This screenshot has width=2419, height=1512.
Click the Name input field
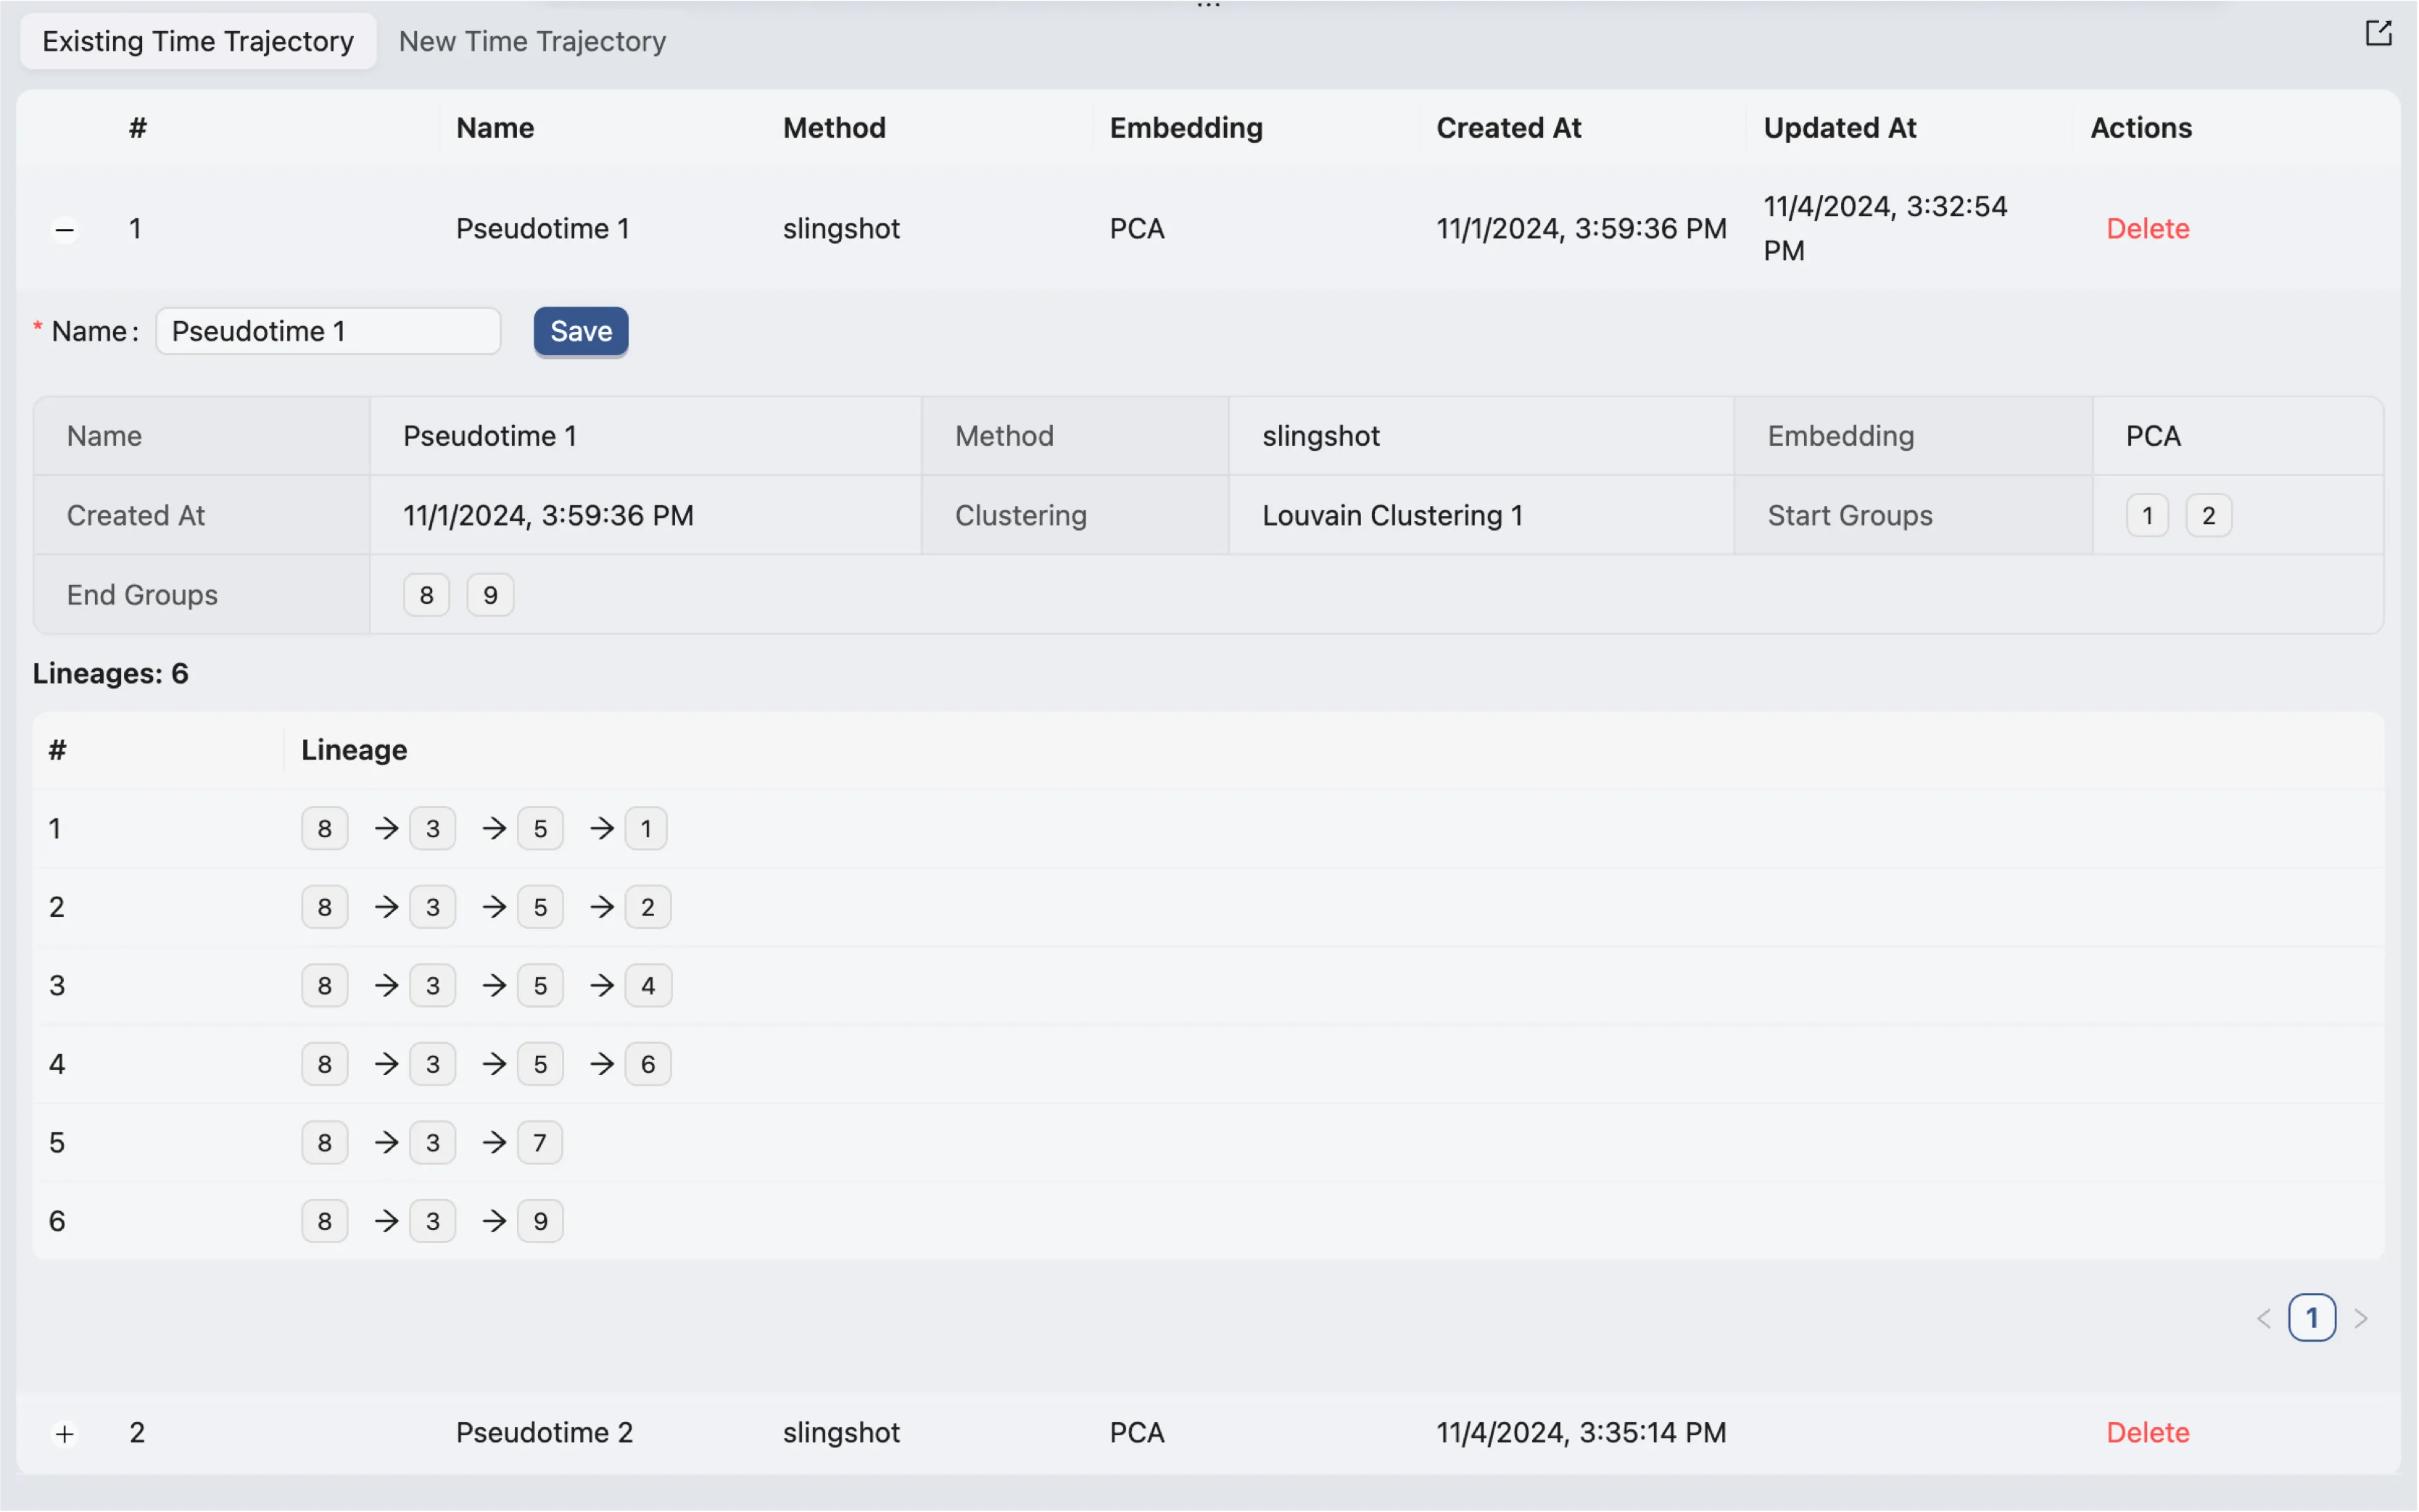pos(328,331)
